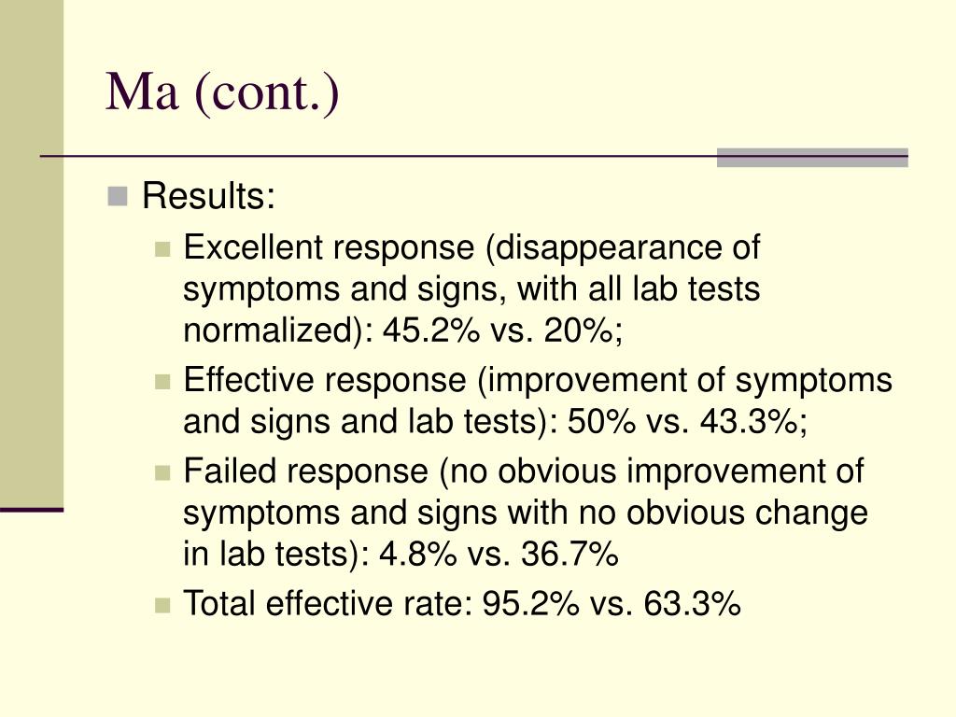Image resolution: width=956 pixels, height=717 pixels.
Task: Click the 'Failed response (no obvious improvement' line
Action: (523, 471)
